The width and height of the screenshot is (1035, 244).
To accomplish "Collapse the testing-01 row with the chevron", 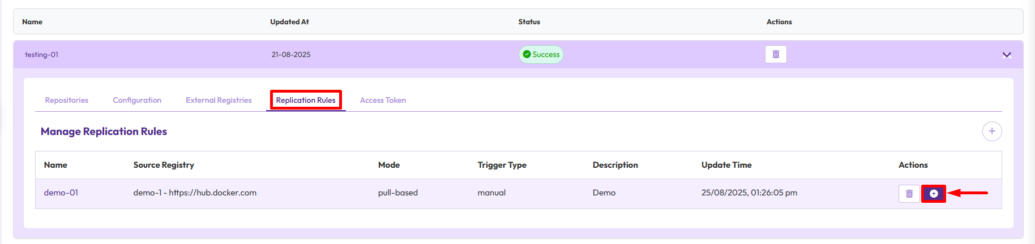I will click(1006, 55).
